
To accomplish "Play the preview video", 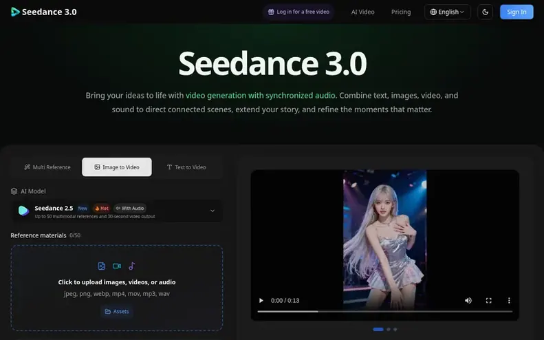I will [261, 300].
